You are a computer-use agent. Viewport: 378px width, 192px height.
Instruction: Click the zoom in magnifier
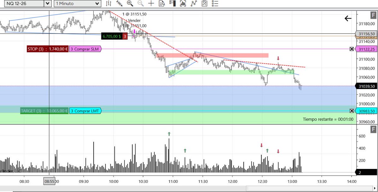tap(130, 3)
